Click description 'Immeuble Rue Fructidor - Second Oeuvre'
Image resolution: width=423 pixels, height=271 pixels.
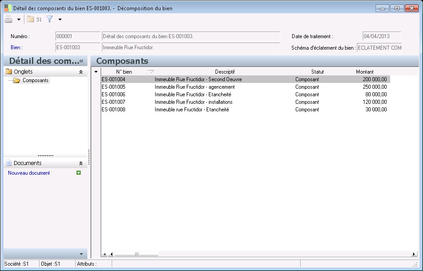[198, 79]
